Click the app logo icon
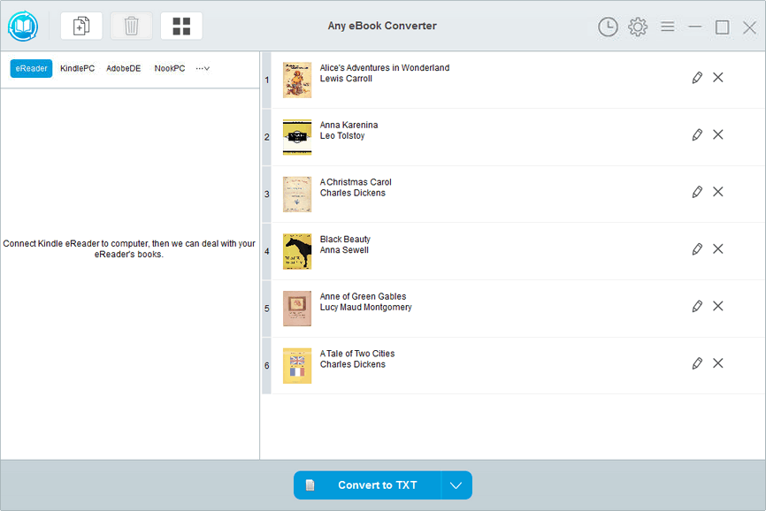The width and height of the screenshot is (766, 511). pos(23,26)
